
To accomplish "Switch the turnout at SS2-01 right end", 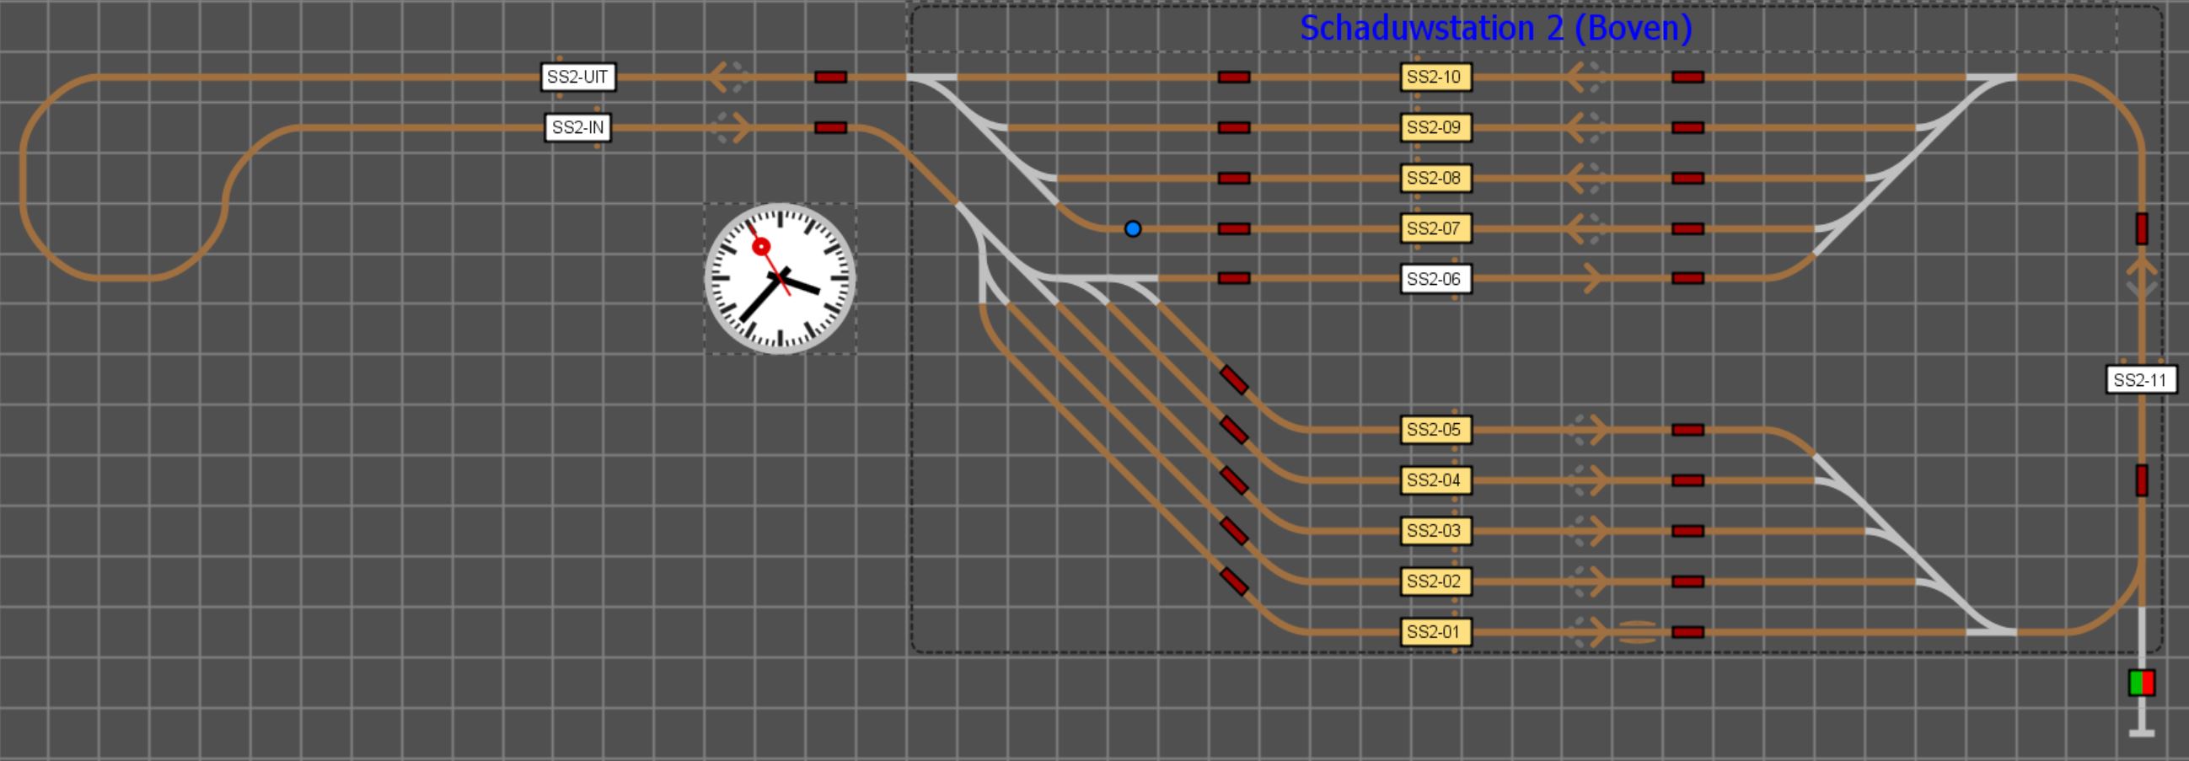I will tap(1991, 627).
